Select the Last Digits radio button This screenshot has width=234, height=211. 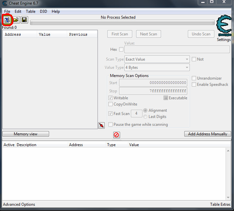pyautogui.click(x=145, y=117)
